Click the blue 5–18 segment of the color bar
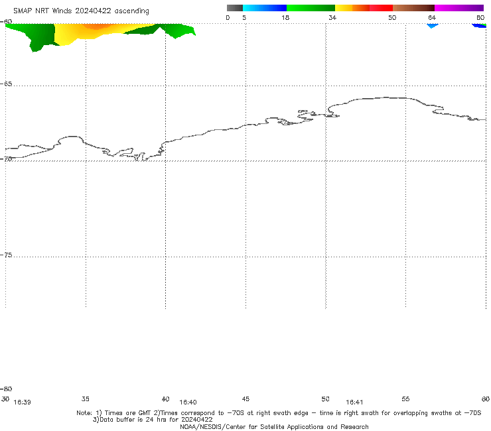 pos(265,8)
